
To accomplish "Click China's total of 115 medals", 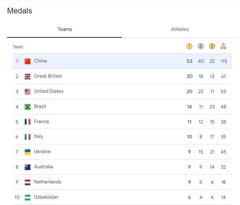I will (223, 61).
